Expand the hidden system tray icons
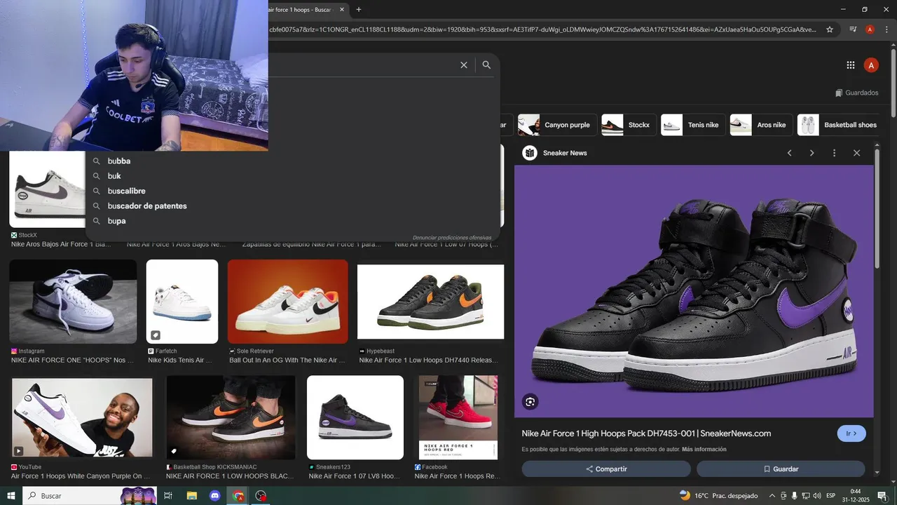The width and height of the screenshot is (897, 505). (x=772, y=496)
